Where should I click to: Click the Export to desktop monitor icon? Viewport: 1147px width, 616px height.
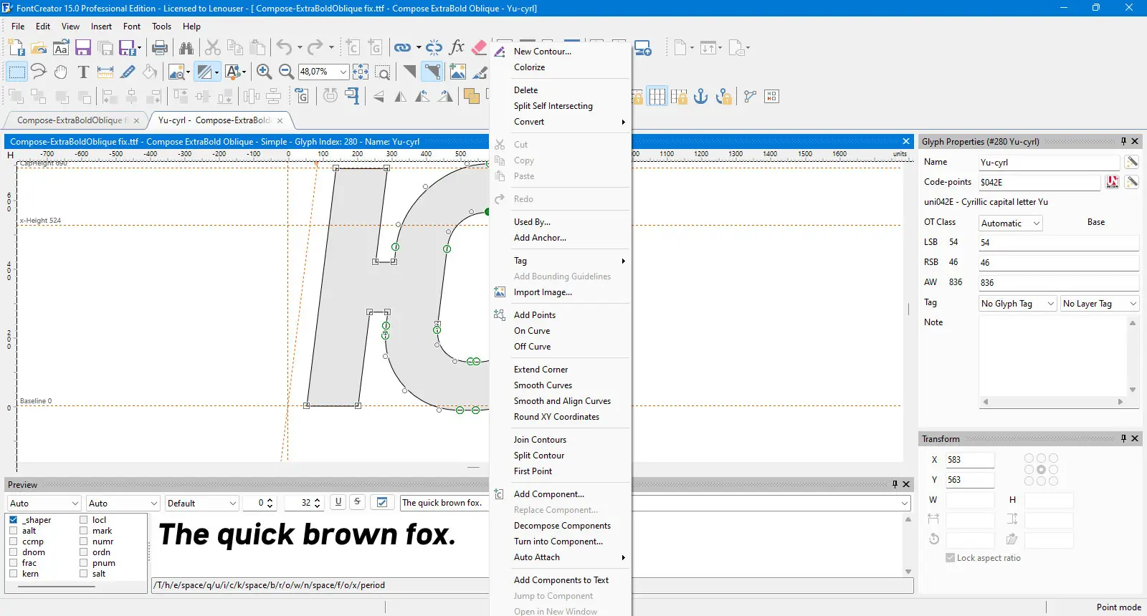(x=643, y=48)
